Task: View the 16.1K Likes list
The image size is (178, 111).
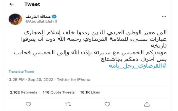Action: (x=90, y=92)
